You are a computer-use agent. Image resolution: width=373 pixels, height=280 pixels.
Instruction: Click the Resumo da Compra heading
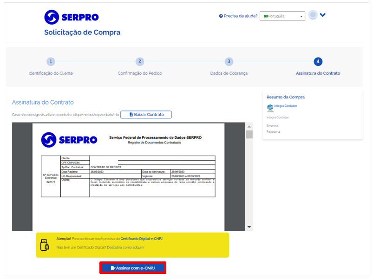pos(286,97)
